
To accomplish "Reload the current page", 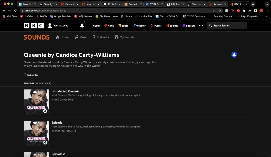I will tap(15, 11).
